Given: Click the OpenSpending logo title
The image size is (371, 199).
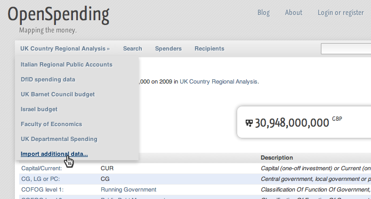Looking at the screenshot, I should point(59,15).
